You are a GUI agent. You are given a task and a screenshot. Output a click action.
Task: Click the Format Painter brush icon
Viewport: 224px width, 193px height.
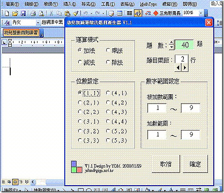tap(75, 13)
